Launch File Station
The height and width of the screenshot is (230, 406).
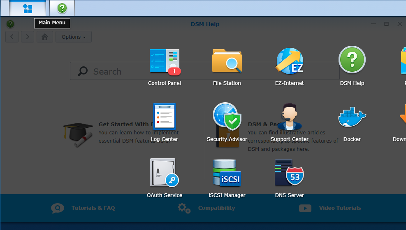coord(227,67)
